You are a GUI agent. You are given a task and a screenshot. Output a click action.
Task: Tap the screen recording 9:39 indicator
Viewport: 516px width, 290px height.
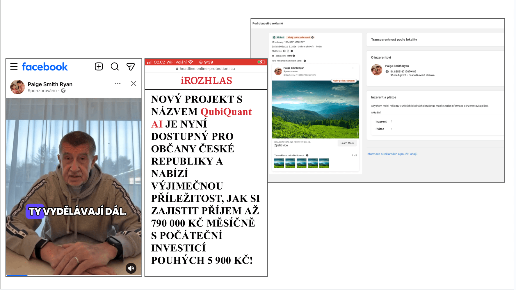206,62
